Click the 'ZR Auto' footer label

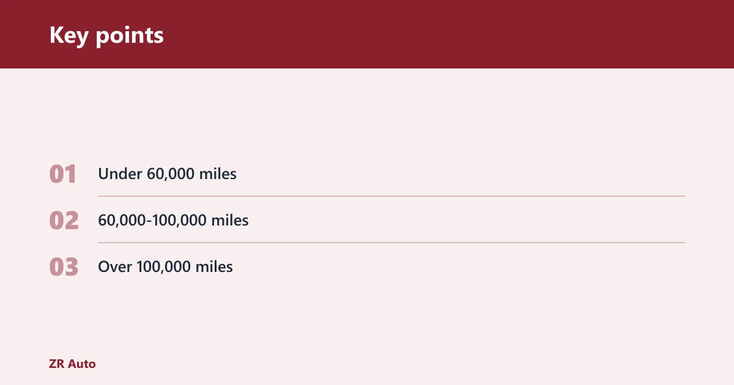tap(72, 364)
